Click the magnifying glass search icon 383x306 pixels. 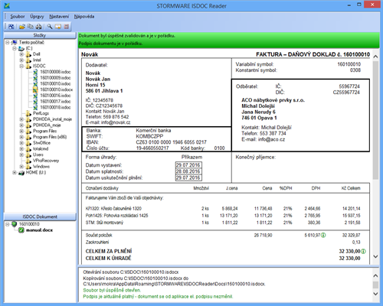point(50,26)
